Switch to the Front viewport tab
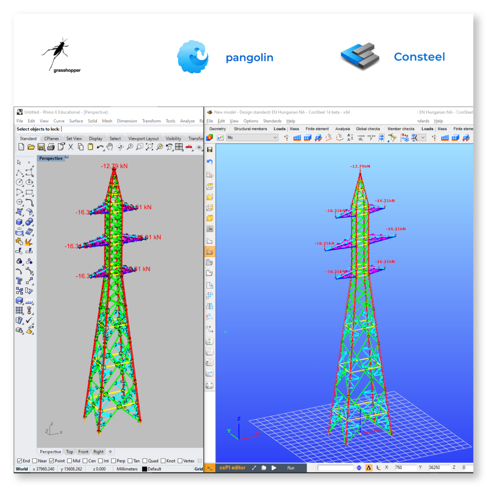487x487 pixels. point(83,452)
